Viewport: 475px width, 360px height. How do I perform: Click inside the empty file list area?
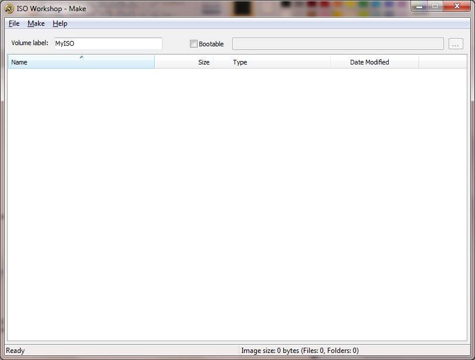tap(235, 205)
